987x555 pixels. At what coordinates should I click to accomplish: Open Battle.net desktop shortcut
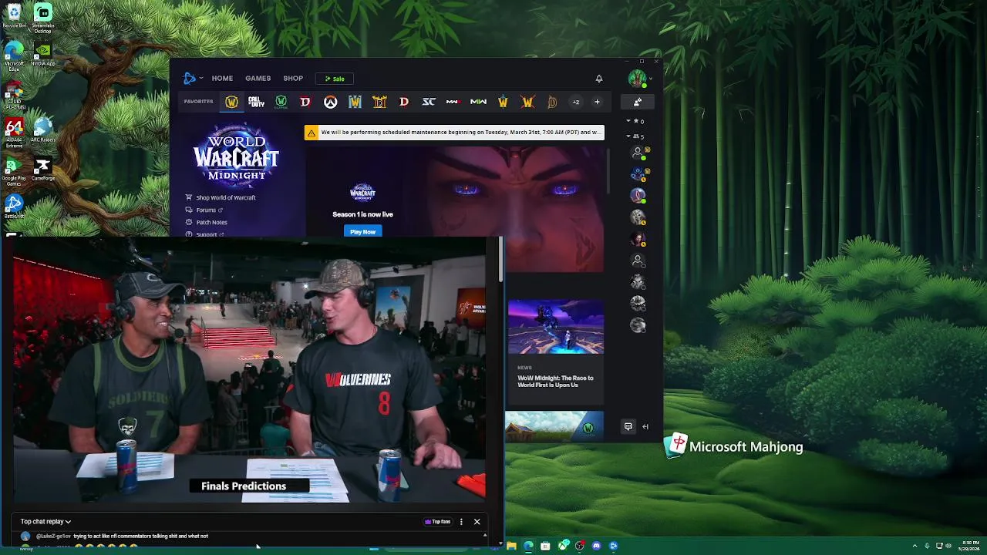click(x=14, y=207)
